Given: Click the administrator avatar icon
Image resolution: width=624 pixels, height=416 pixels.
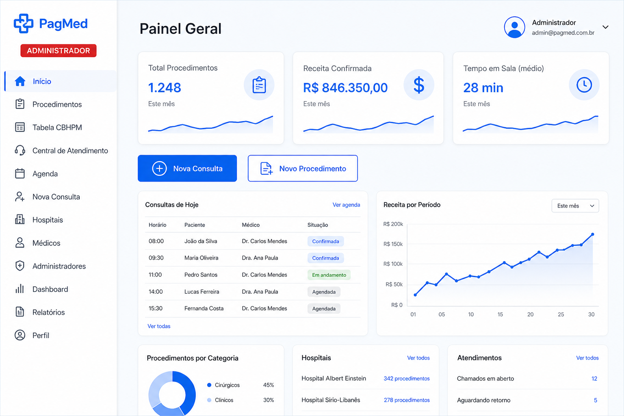Looking at the screenshot, I should coord(515,27).
